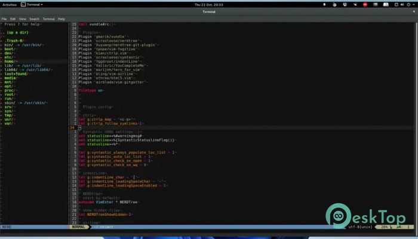
Task: Click the 'let g:syntastic_check_on_open' line
Action: click(115, 161)
